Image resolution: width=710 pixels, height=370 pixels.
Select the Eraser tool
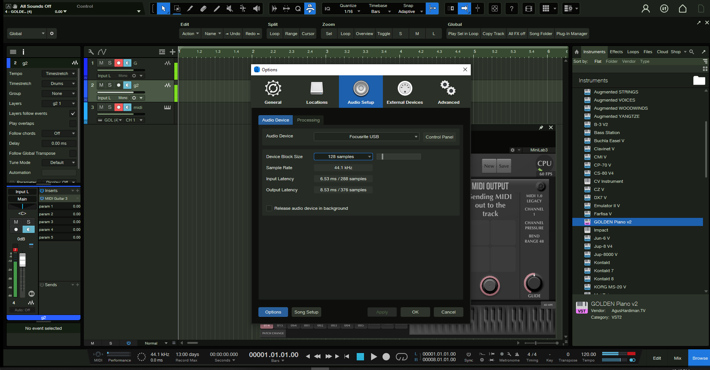pyautogui.click(x=203, y=8)
